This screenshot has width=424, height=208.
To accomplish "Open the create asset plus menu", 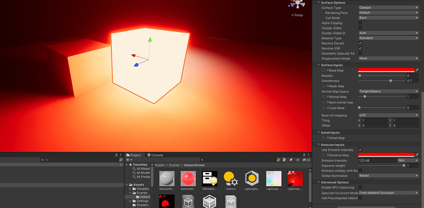I will pyautogui.click(x=128, y=160).
